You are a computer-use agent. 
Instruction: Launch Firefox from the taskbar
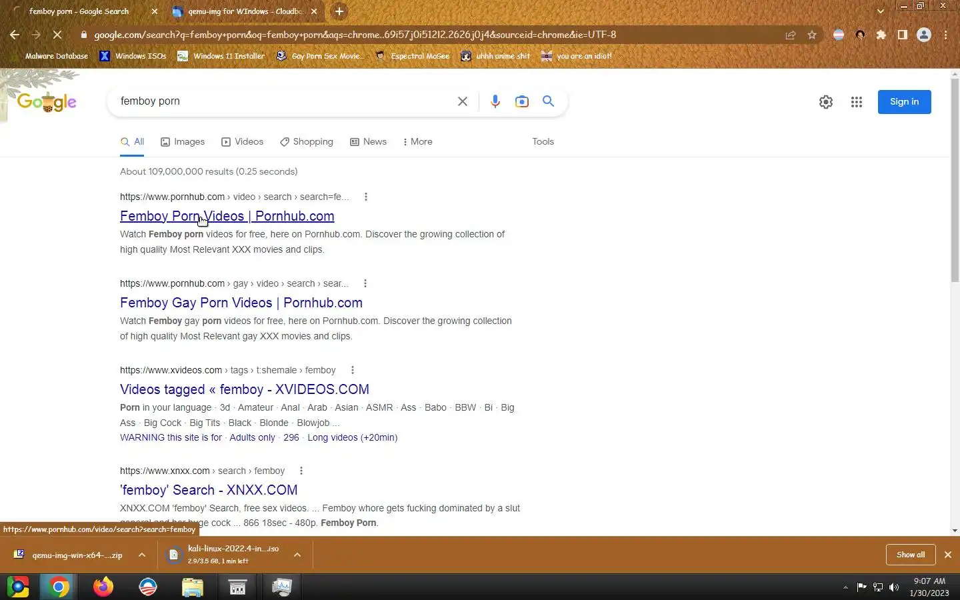tap(103, 587)
